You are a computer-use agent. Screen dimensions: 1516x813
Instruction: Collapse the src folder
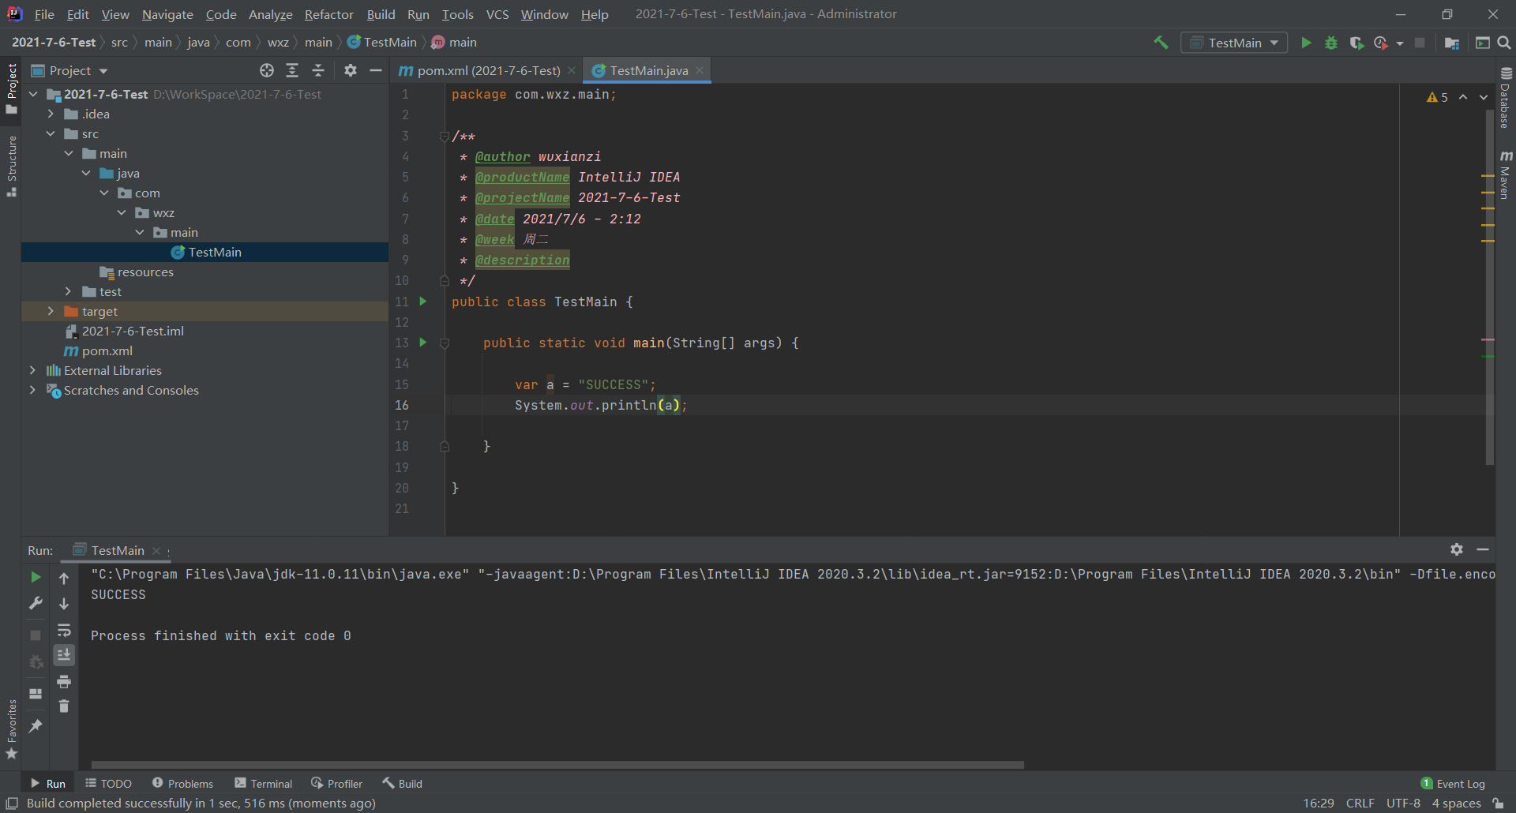[x=51, y=133]
